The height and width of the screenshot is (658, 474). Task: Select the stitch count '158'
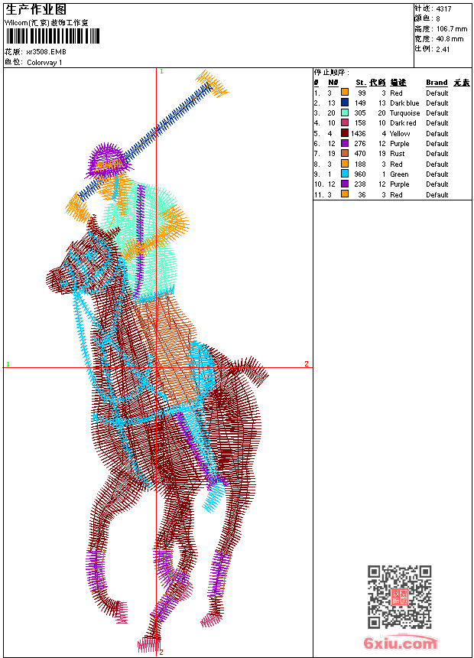tap(360, 123)
